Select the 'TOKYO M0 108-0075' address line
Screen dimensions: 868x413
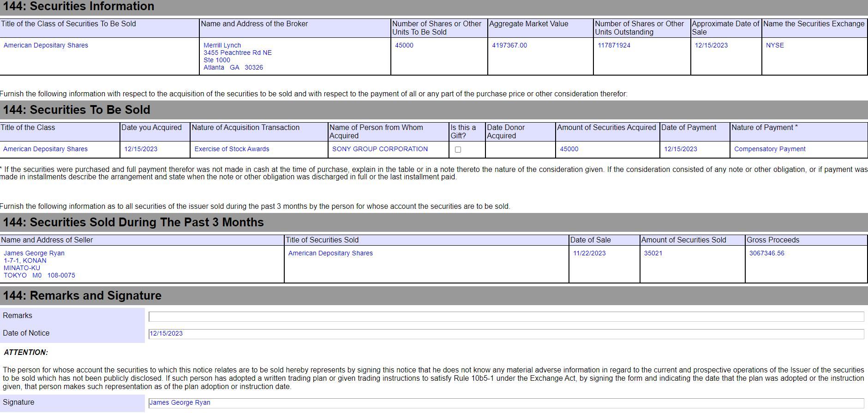[x=39, y=275]
